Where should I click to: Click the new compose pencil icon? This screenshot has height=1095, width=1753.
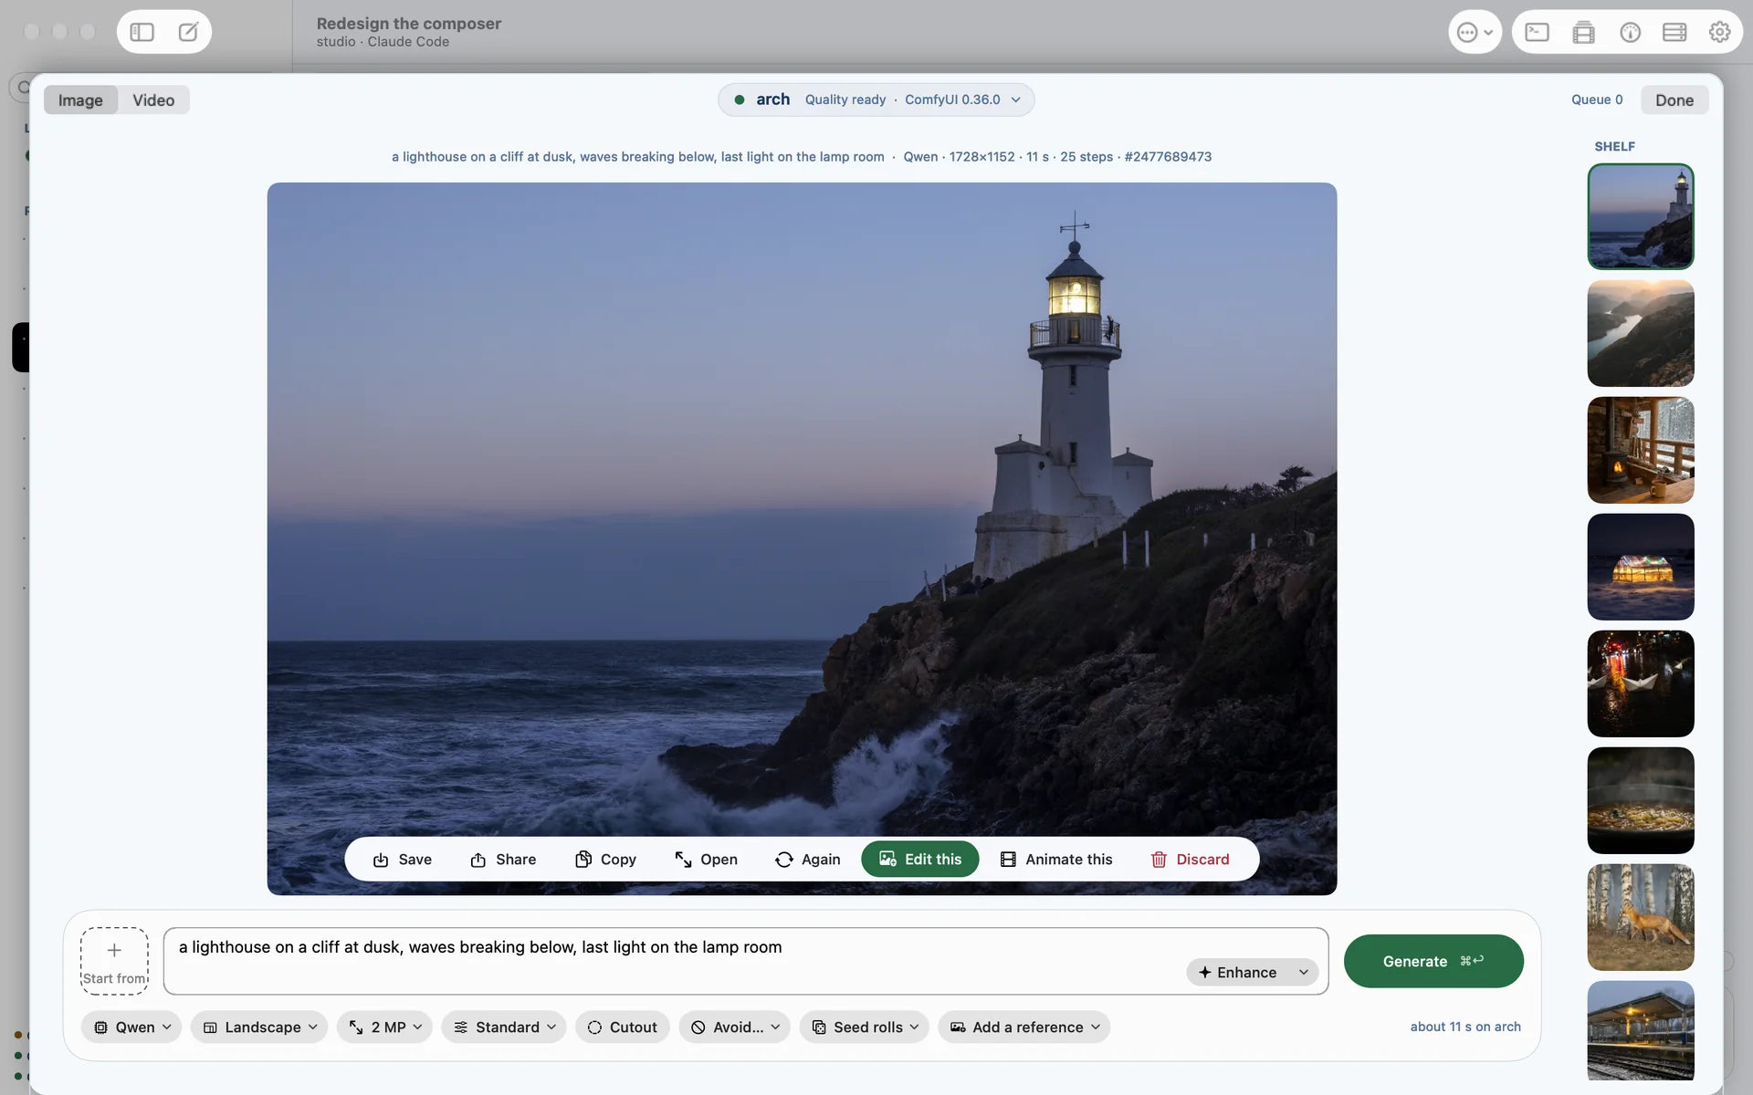[188, 32]
